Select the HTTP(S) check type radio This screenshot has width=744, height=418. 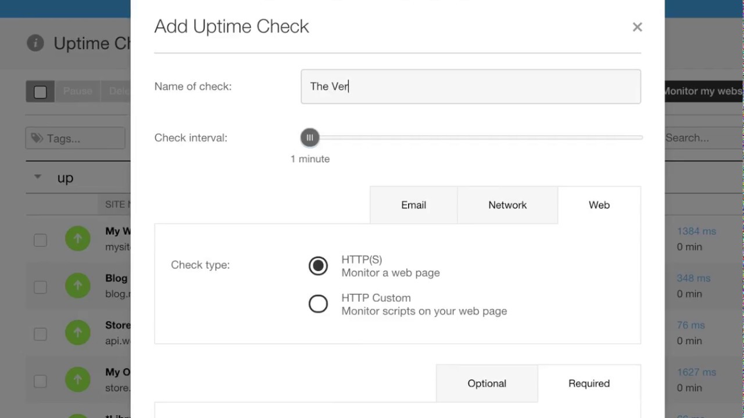tap(318, 266)
